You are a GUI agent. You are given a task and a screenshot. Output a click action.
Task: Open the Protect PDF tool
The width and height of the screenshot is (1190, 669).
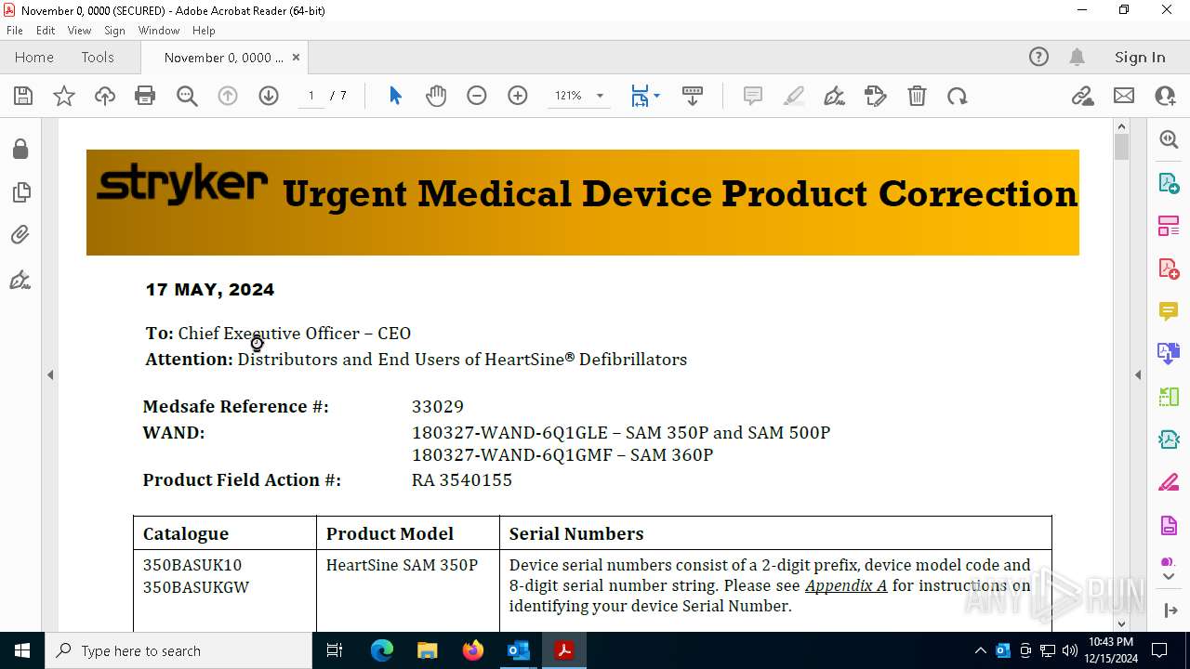tap(1169, 526)
